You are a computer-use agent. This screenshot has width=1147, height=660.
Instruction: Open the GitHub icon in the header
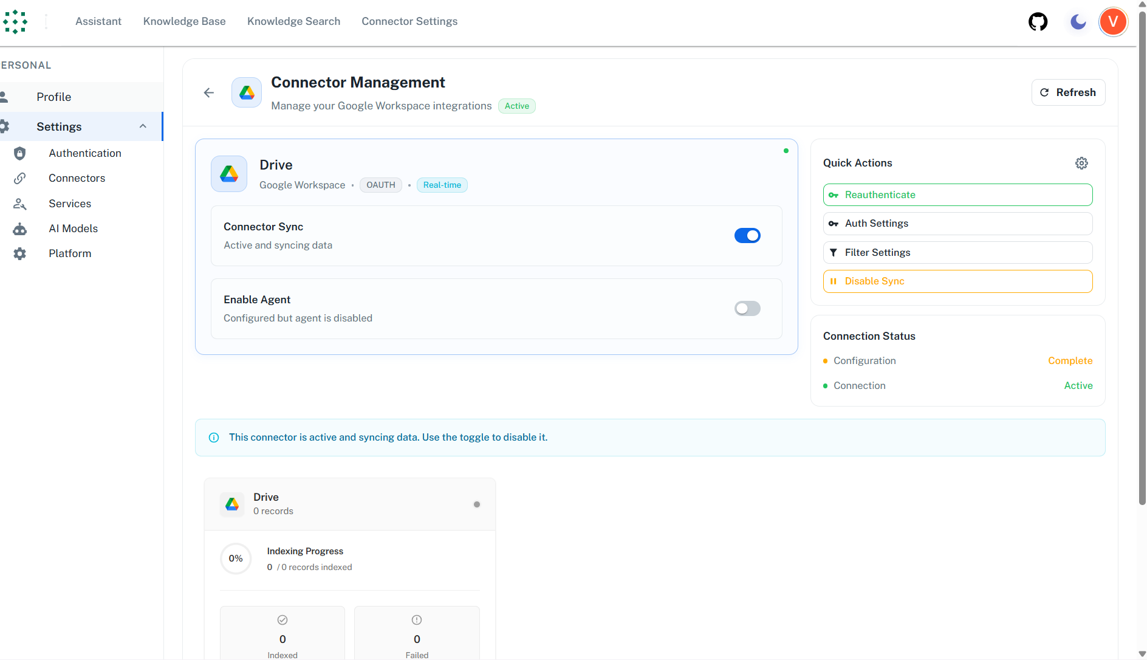point(1037,21)
